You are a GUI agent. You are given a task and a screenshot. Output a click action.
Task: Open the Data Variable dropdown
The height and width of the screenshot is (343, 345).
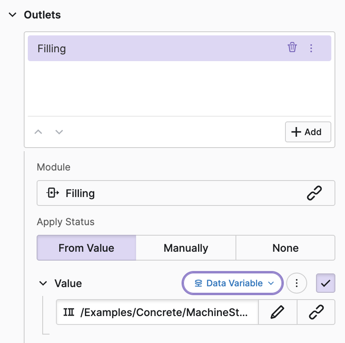click(233, 283)
